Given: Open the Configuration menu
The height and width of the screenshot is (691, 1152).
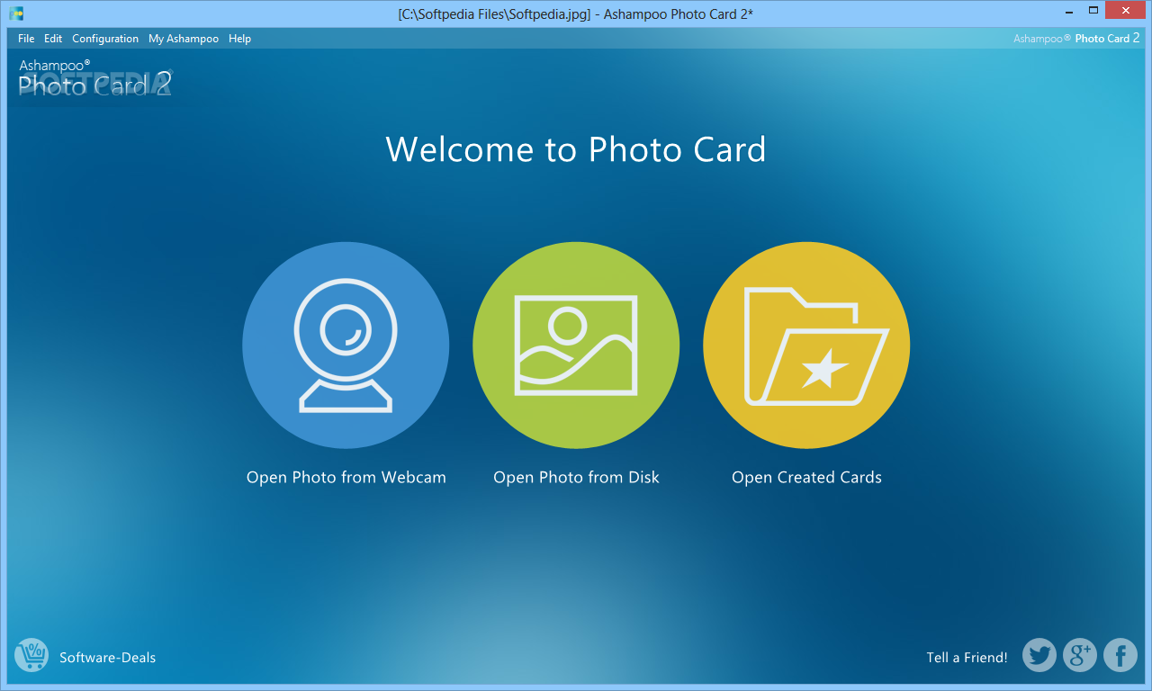Looking at the screenshot, I should pos(105,39).
